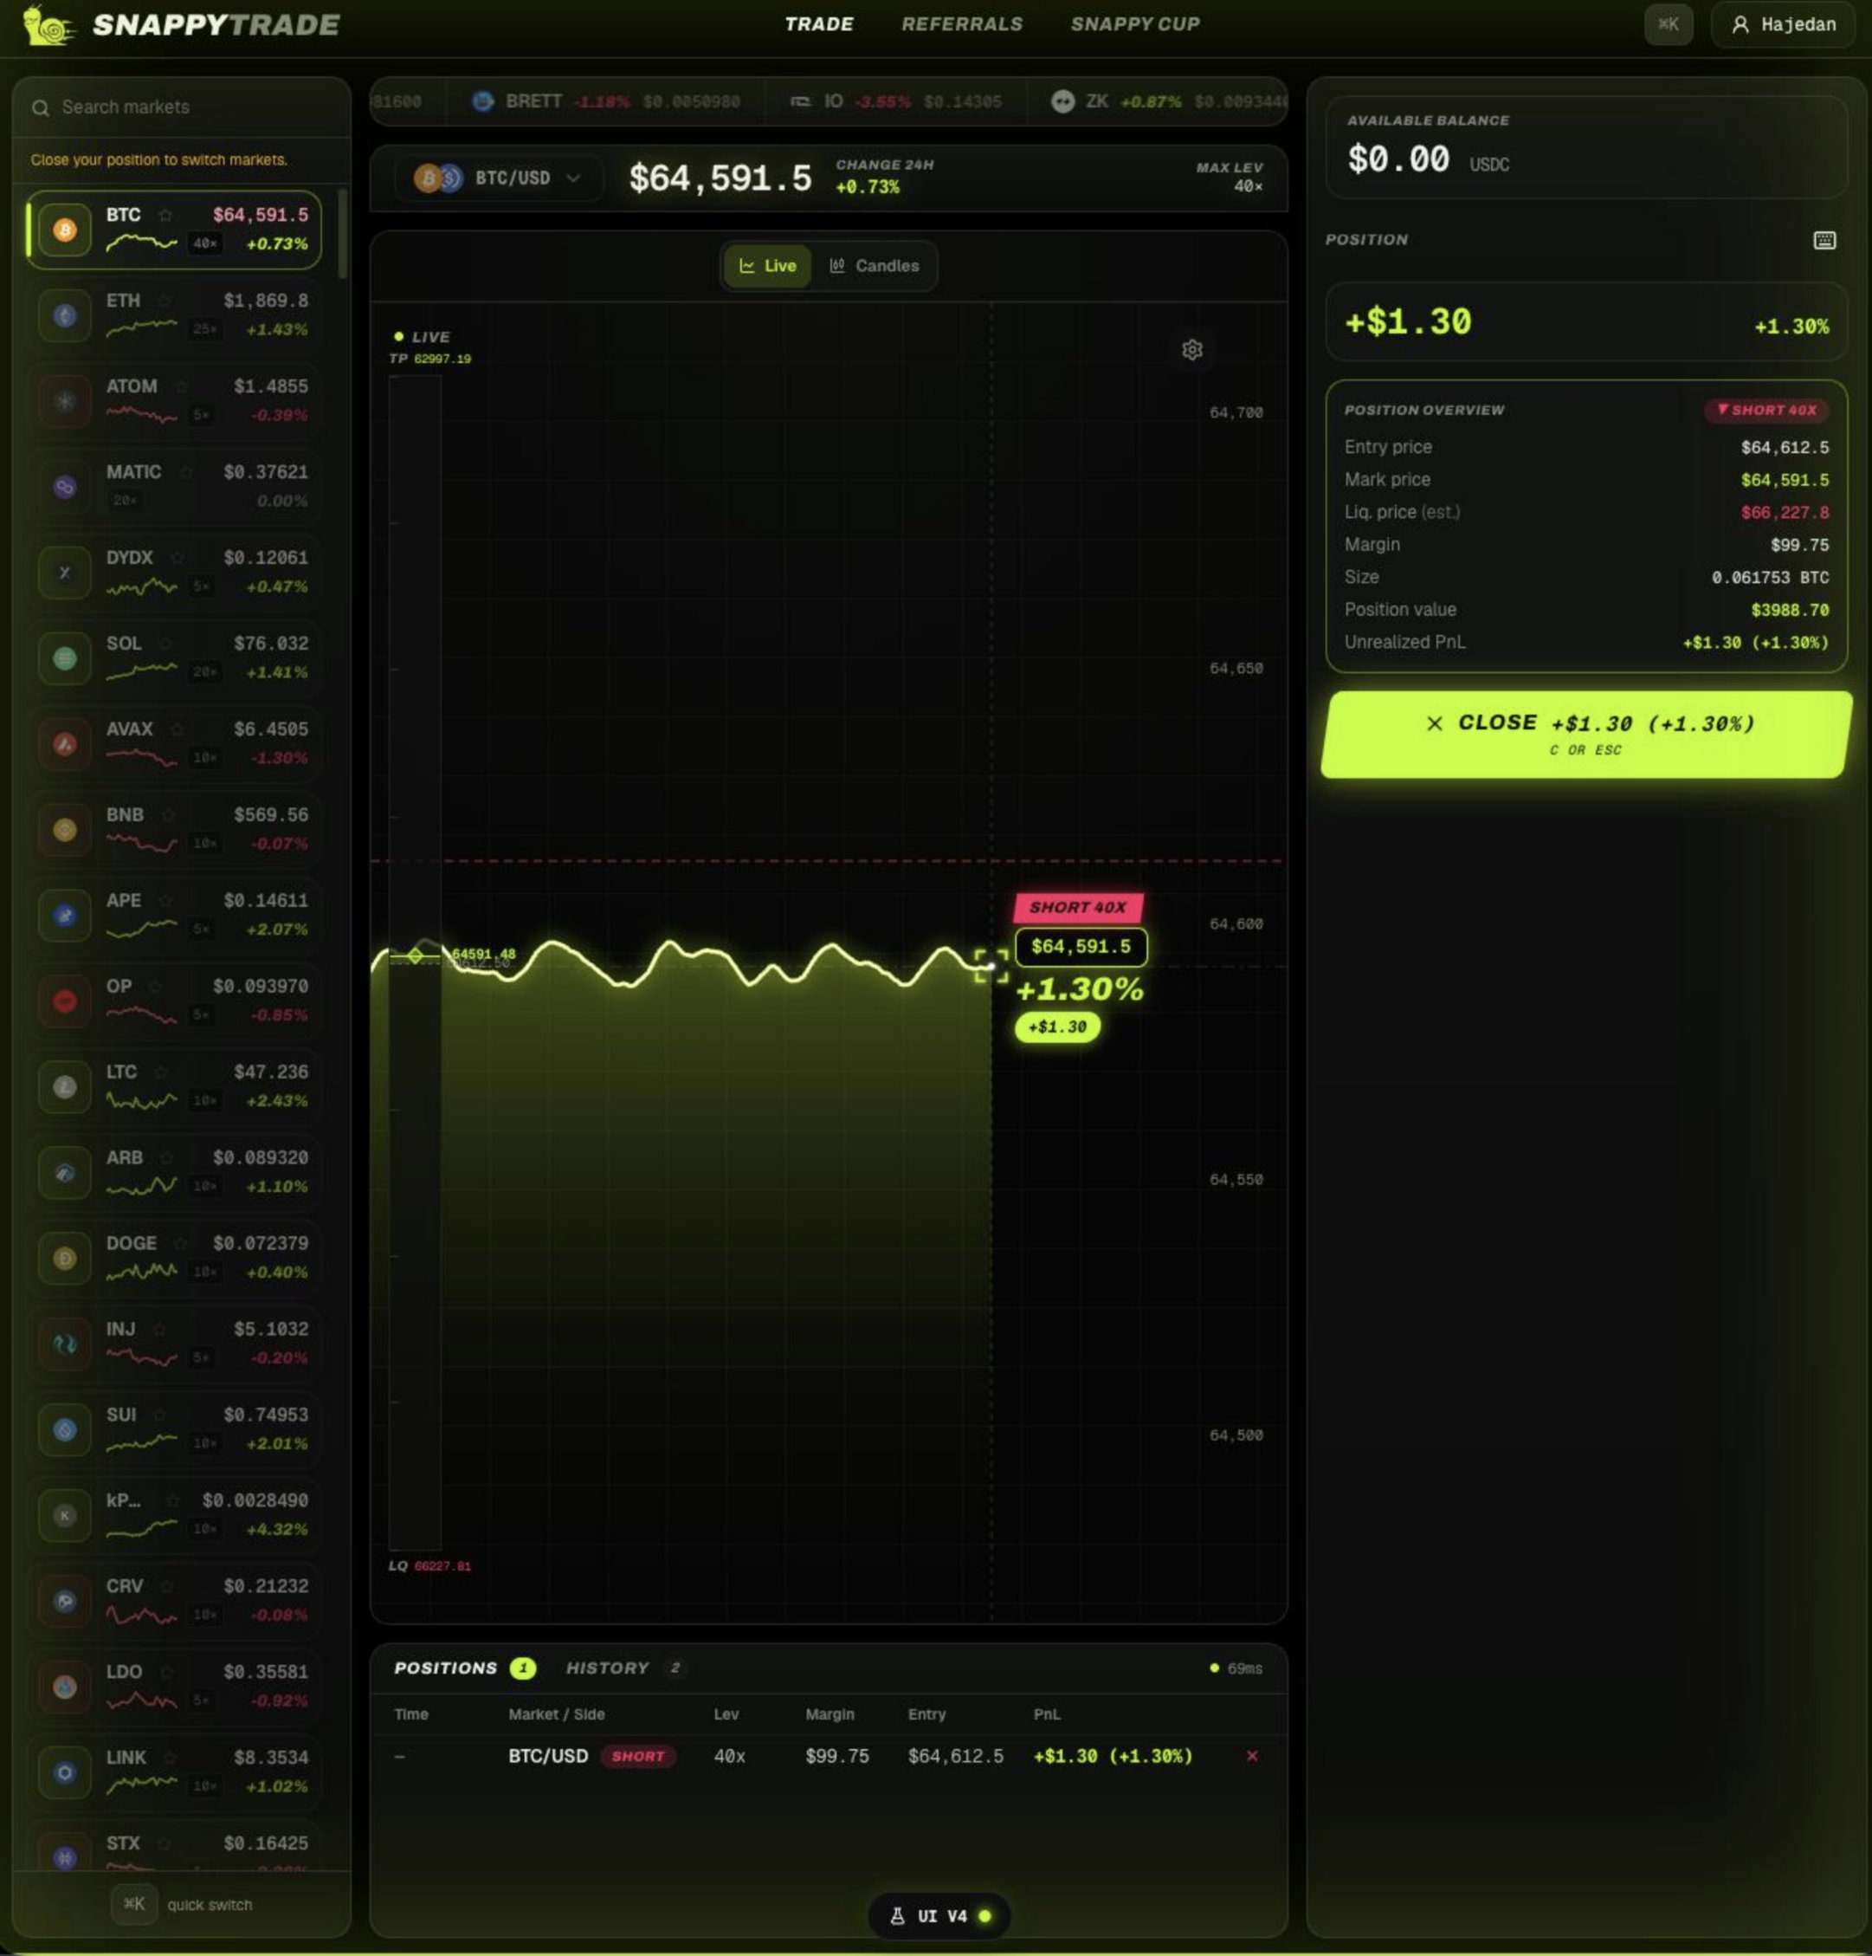Click the market list scrollbar
This screenshot has height=1956, width=1872.
pos(343,234)
